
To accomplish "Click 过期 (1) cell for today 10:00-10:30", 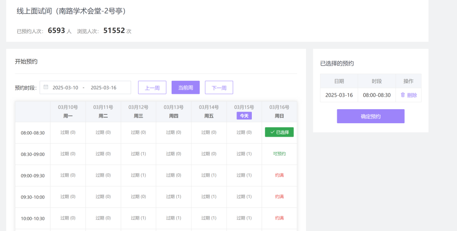I will pos(244,218).
